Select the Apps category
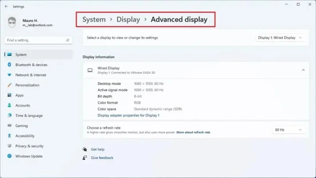The image size is (316, 178). [x=38, y=95]
